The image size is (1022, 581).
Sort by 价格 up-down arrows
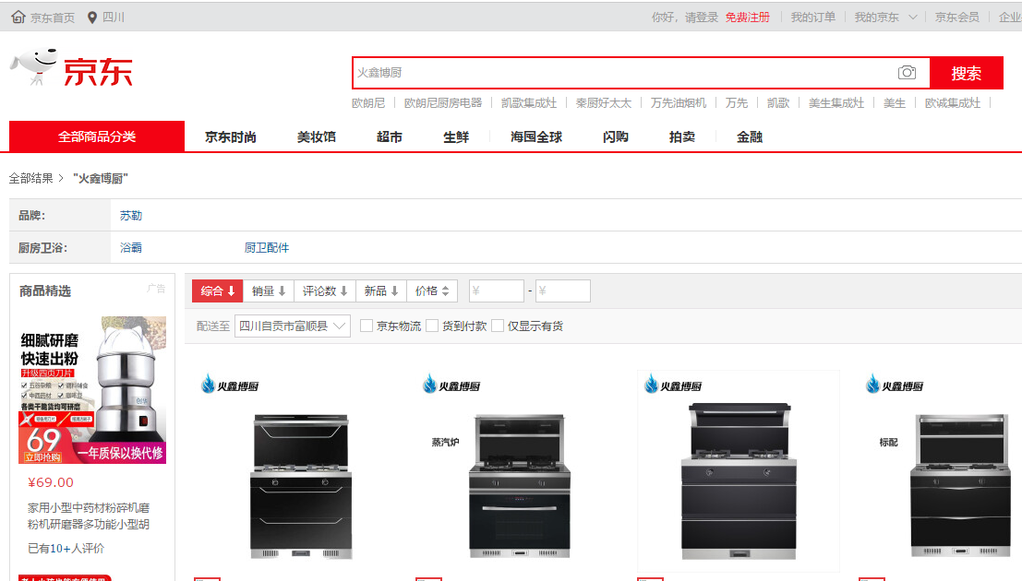445,291
